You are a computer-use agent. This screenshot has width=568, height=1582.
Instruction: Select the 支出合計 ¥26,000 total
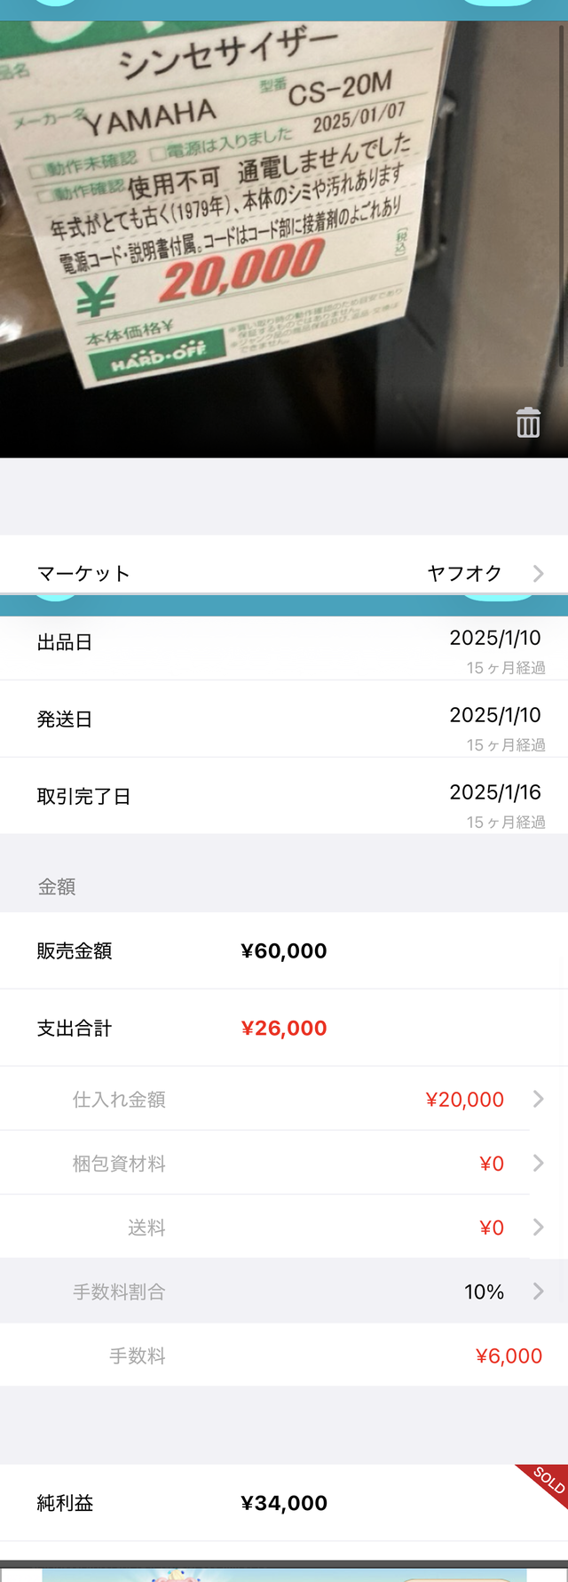click(284, 1029)
